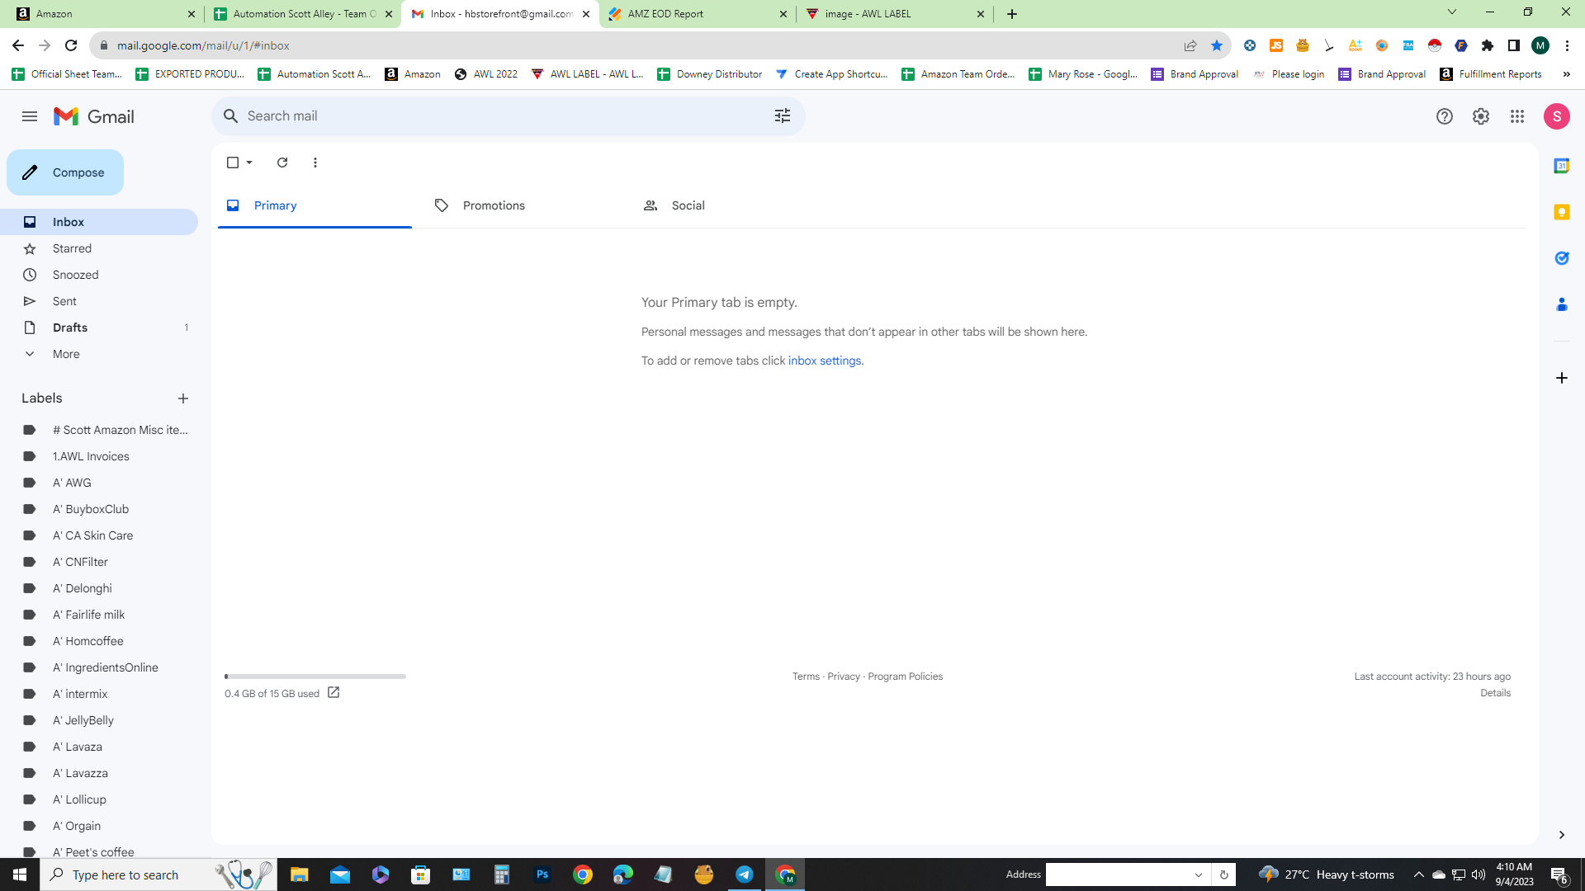Viewport: 1585px width, 891px height.
Task: Reload the page in Chrome
Action: click(71, 45)
